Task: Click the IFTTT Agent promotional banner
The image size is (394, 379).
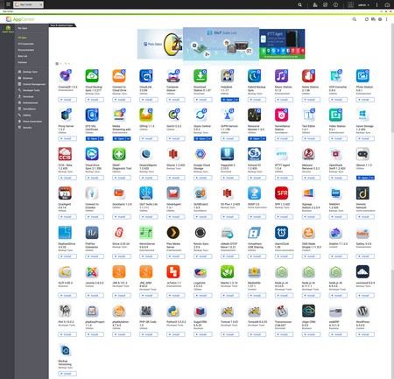Action: click(282, 44)
